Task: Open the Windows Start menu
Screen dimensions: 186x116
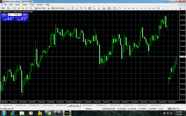Action: click(x=4, y=113)
